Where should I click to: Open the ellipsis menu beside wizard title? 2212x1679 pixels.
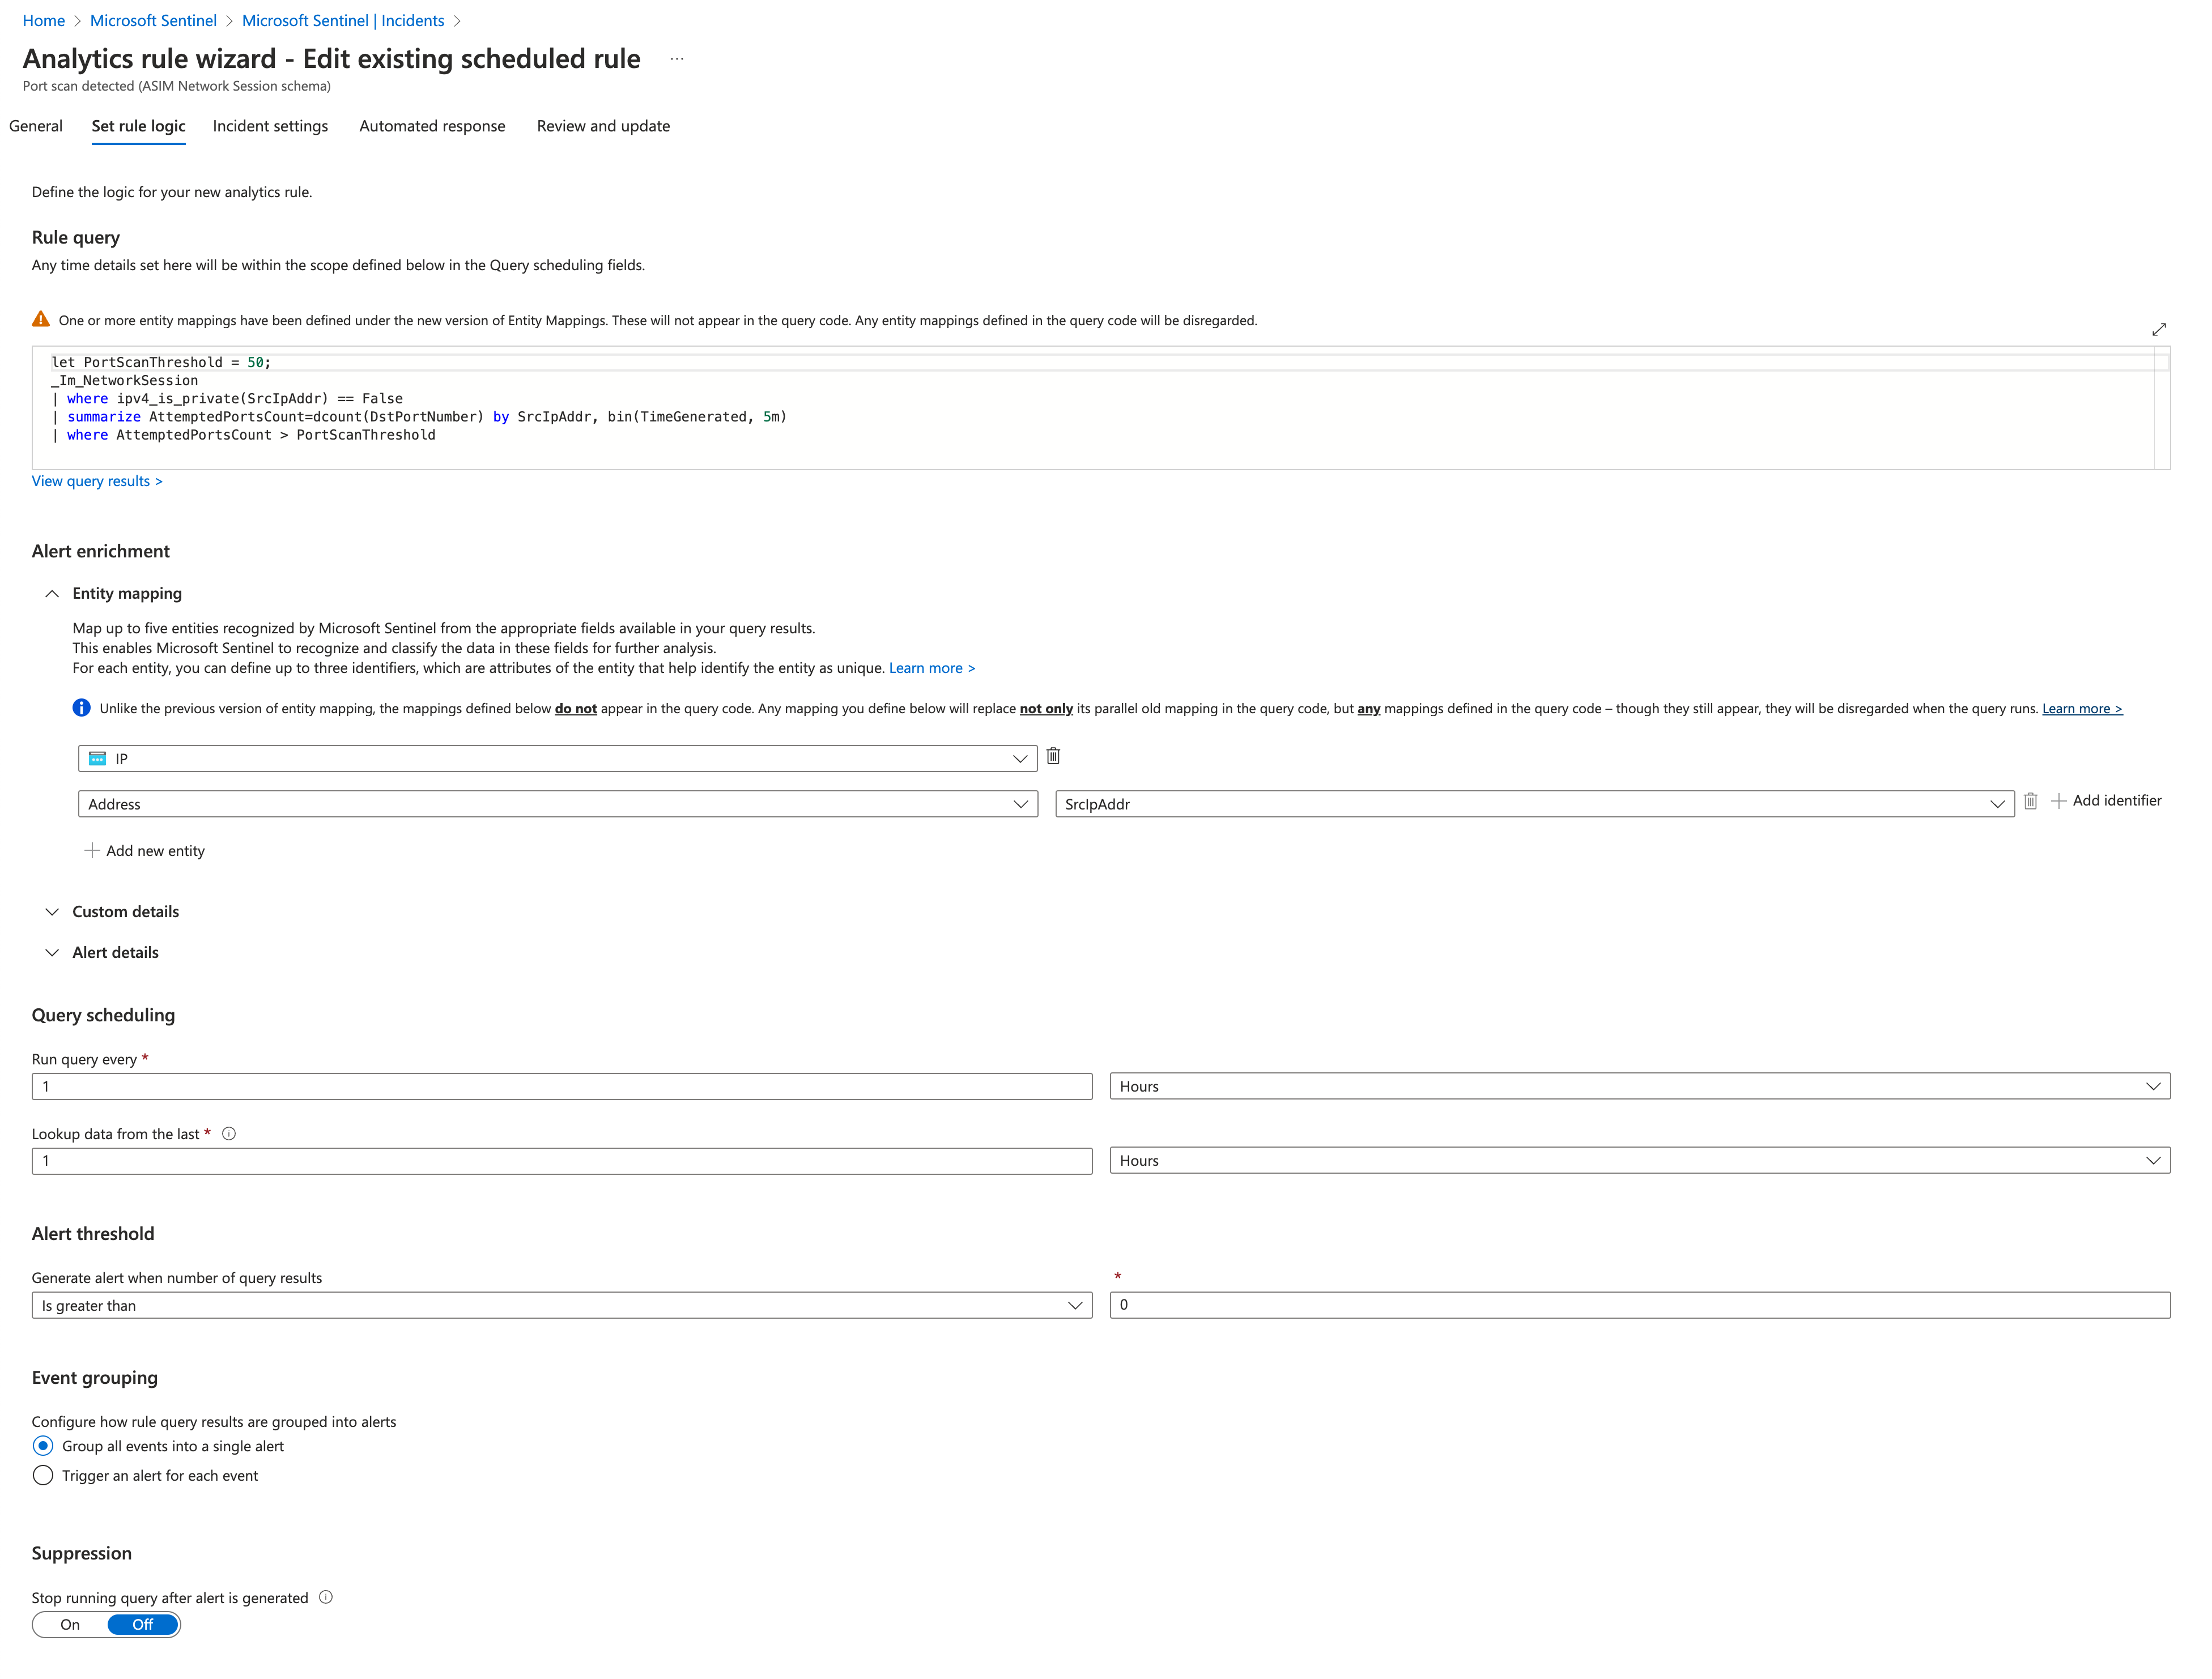(677, 60)
